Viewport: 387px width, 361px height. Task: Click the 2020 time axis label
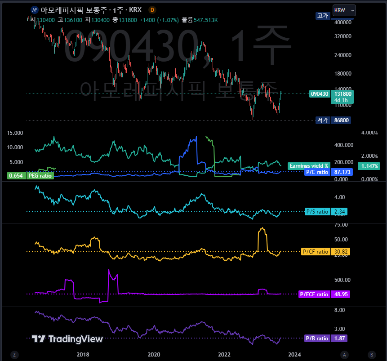(154, 355)
